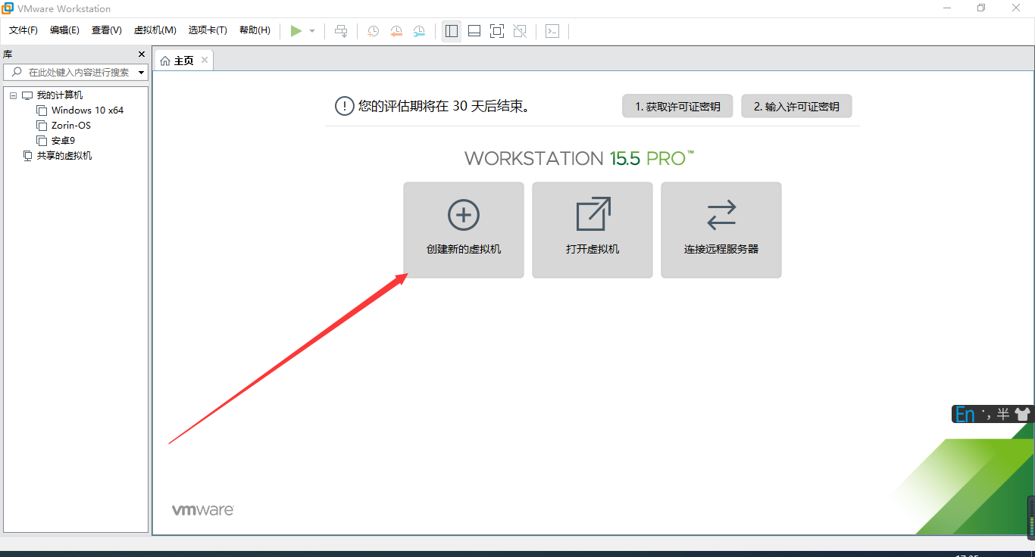Click the 安卓9 VM icon
The width and height of the screenshot is (1035, 557).
(x=42, y=141)
